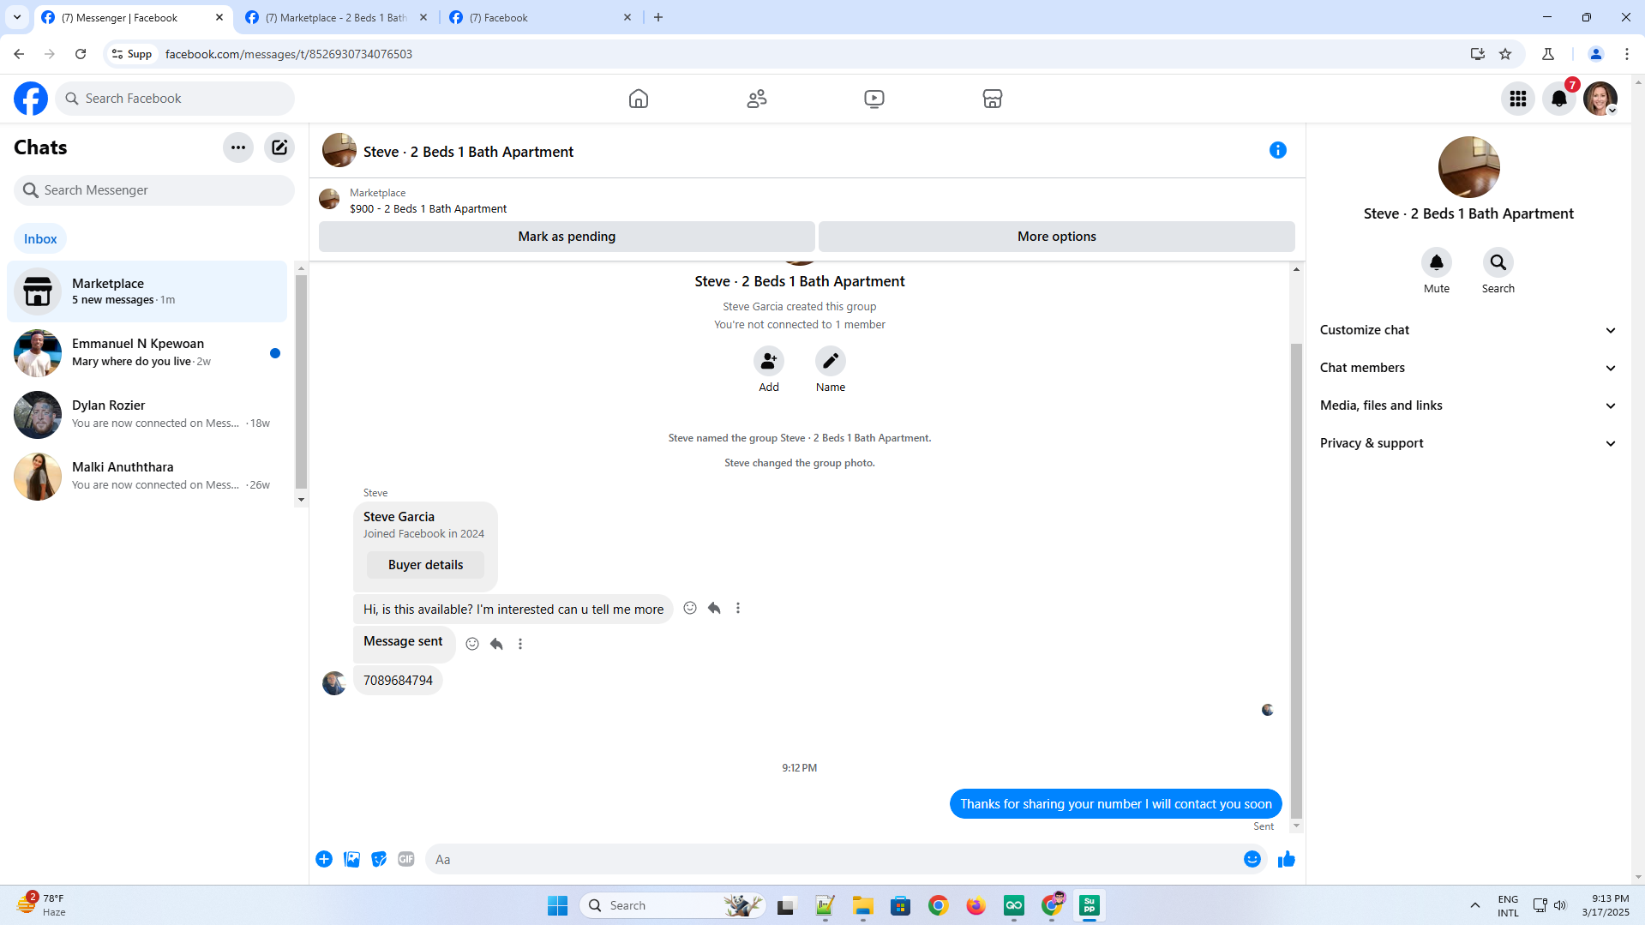This screenshot has width=1645, height=925.
Task: Open the emoji picker in message box
Action: pyautogui.click(x=1252, y=859)
